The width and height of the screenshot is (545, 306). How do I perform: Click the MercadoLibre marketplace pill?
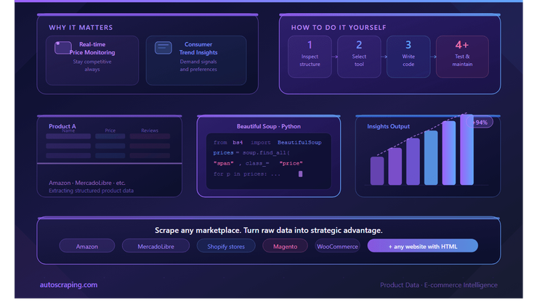156,246
